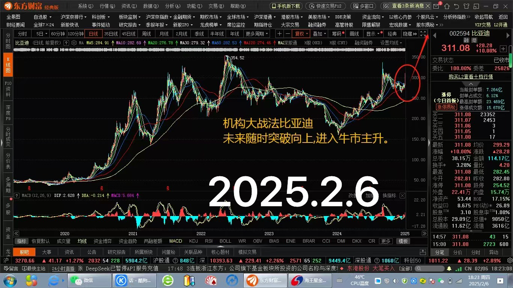Open Internet Explorer taskbar icon
Image resolution: width=513 pixels, height=288 pixels.
coord(54,280)
